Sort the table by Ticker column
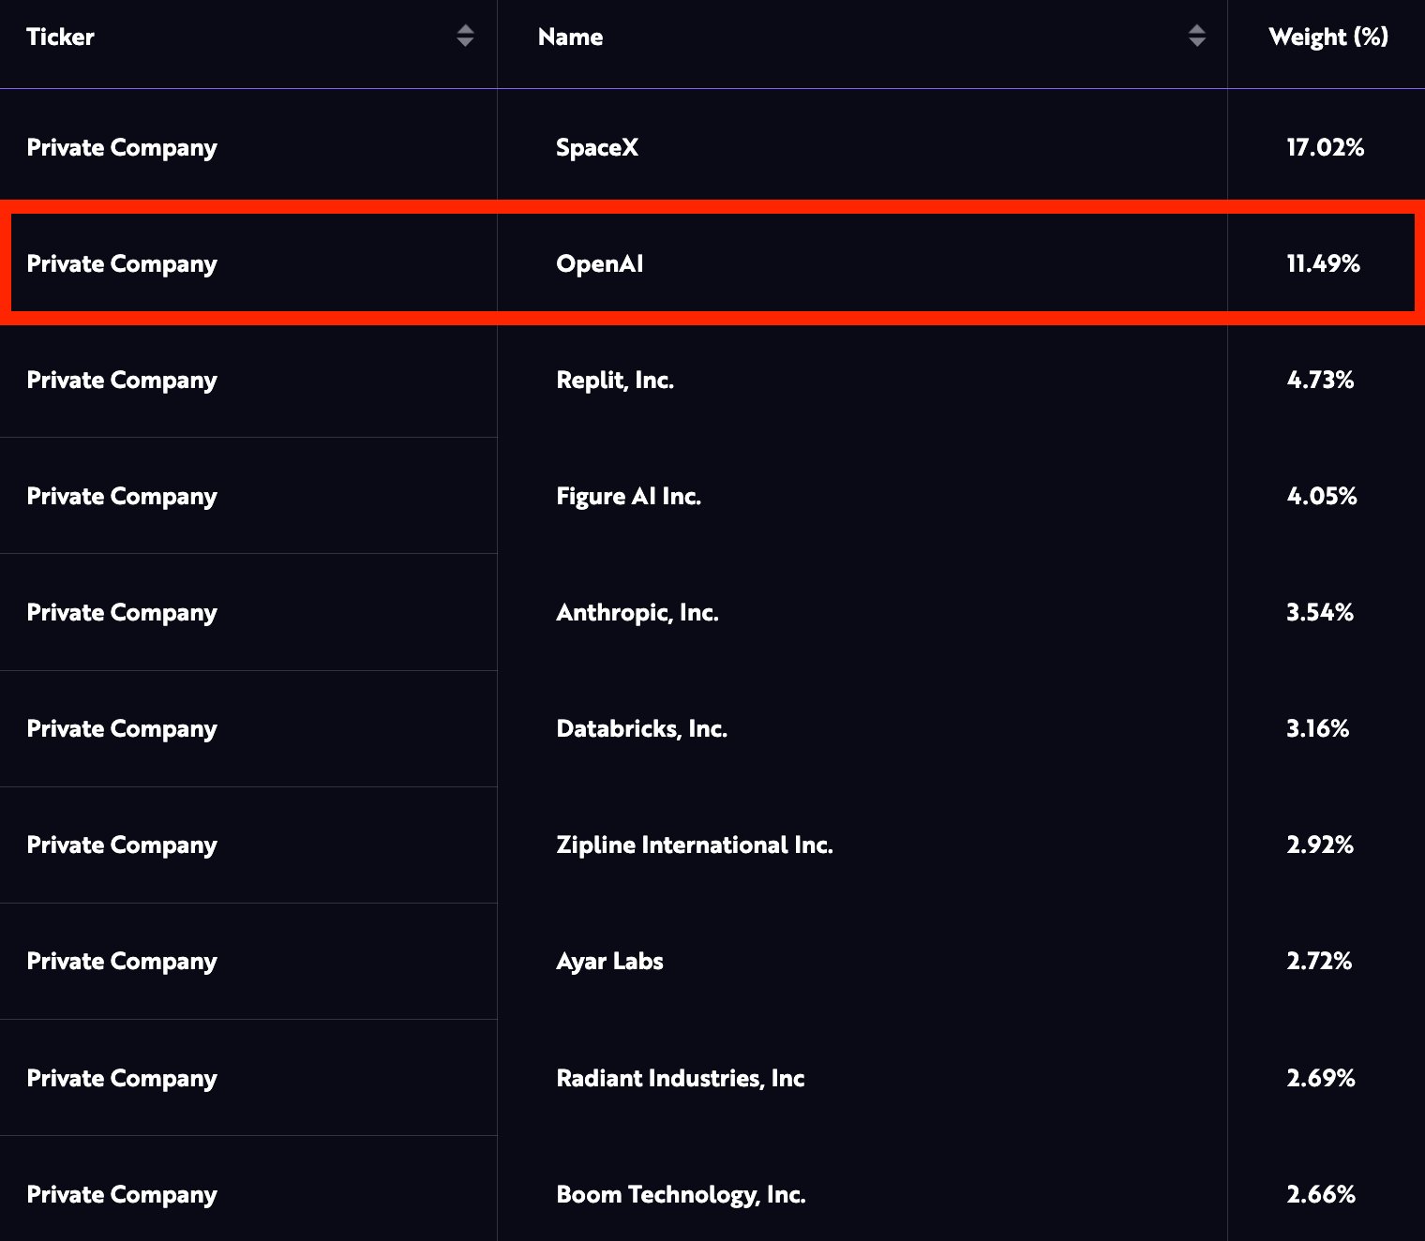 (59, 37)
